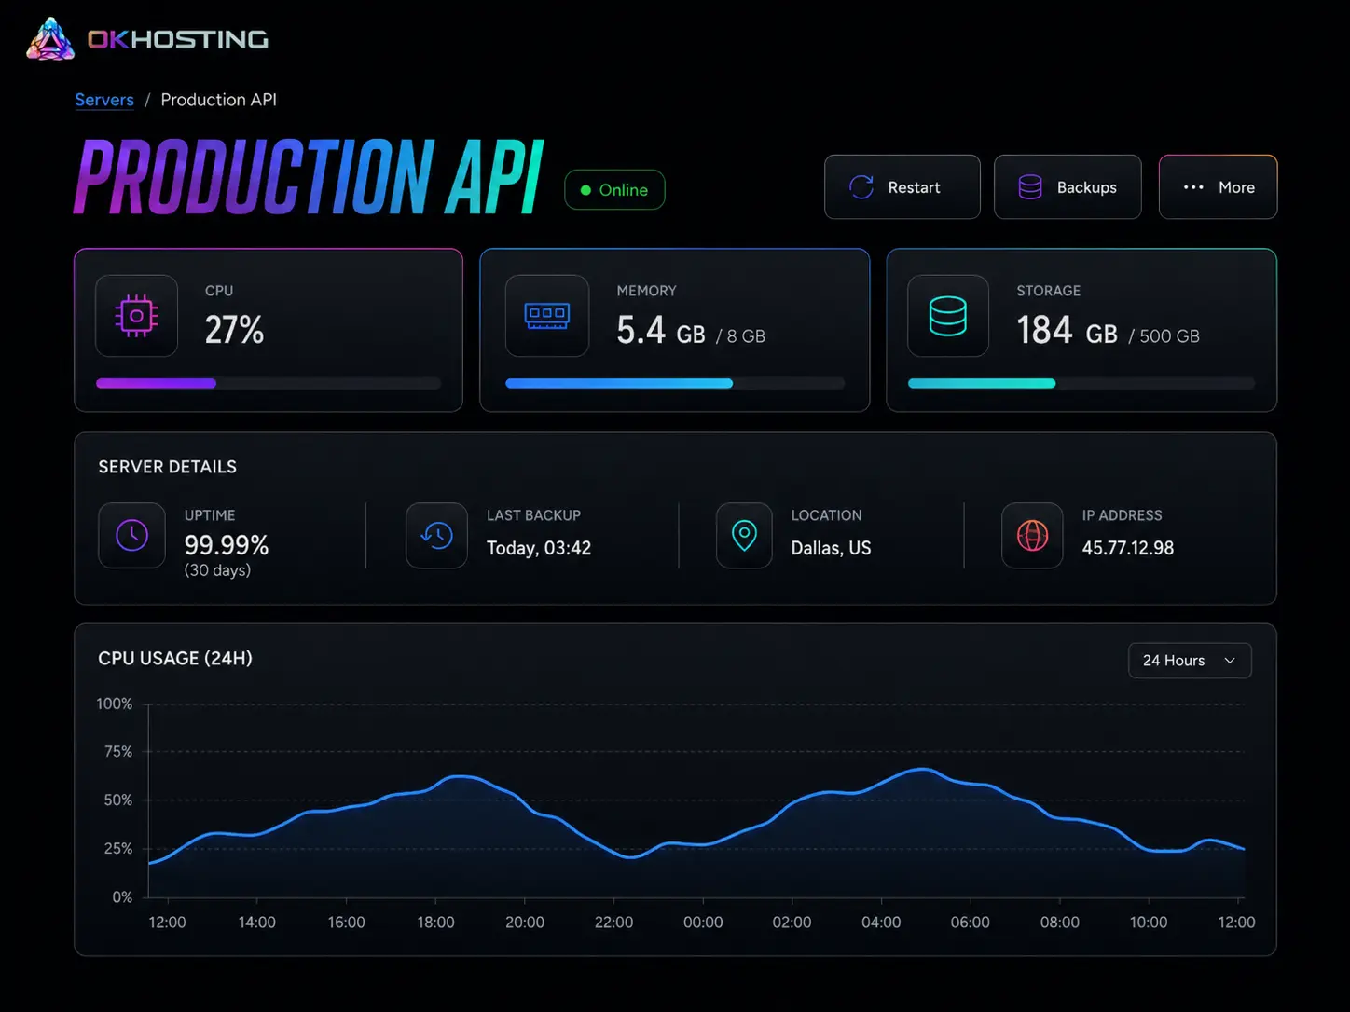
Task: Click the OKHosting triangle logo icon
Action: [x=50, y=39]
